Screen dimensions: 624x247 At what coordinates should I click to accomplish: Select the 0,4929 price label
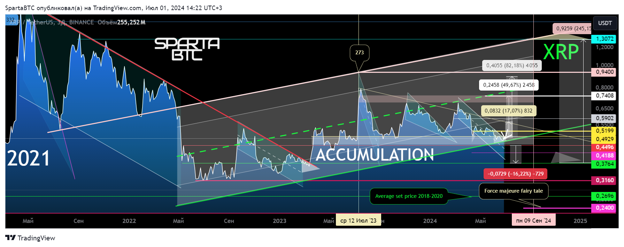[604, 139]
